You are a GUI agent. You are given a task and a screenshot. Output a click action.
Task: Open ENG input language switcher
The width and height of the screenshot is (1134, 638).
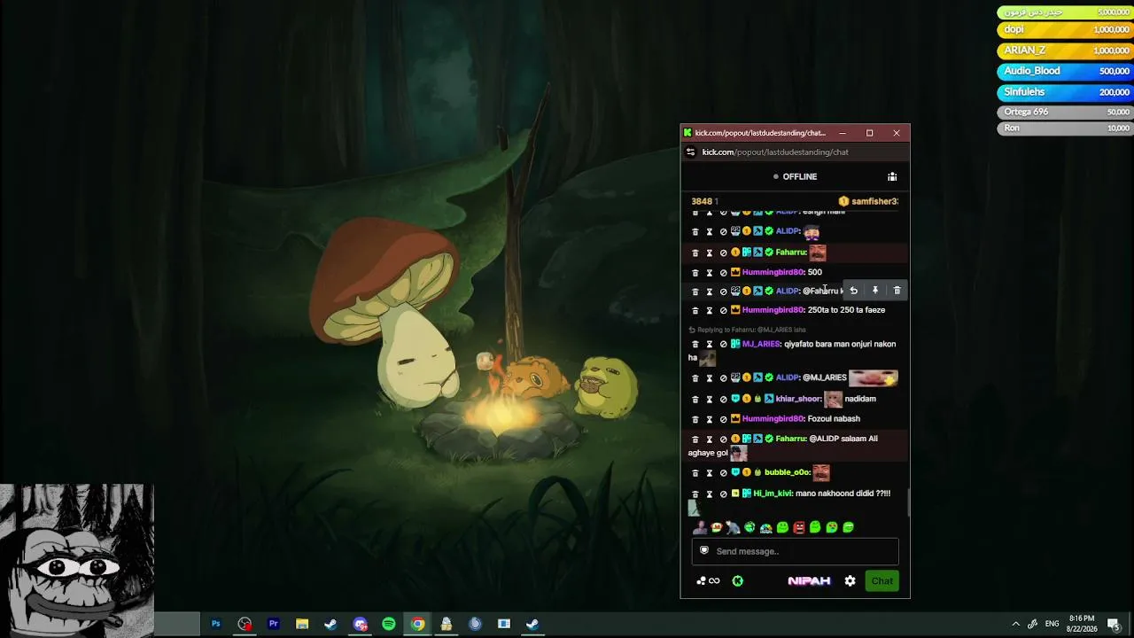coord(1052,624)
